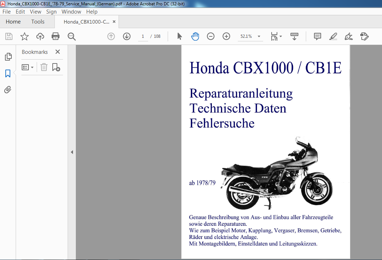Print the document using printer icon
The width and height of the screenshot is (382, 260).
[56, 36]
